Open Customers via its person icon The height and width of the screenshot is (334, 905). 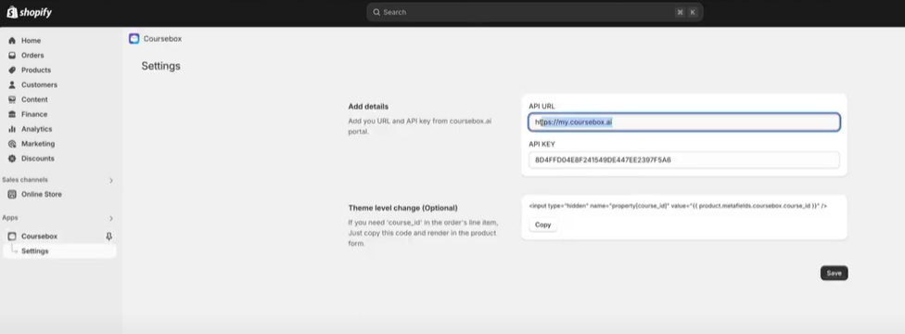(11, 85)
